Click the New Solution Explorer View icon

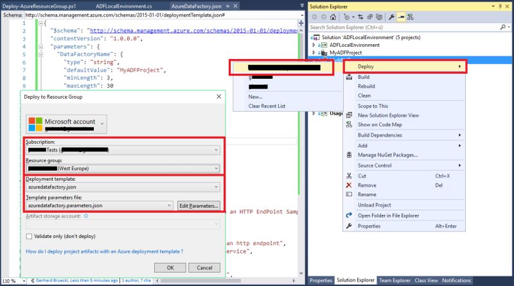[x=349, y=115]
